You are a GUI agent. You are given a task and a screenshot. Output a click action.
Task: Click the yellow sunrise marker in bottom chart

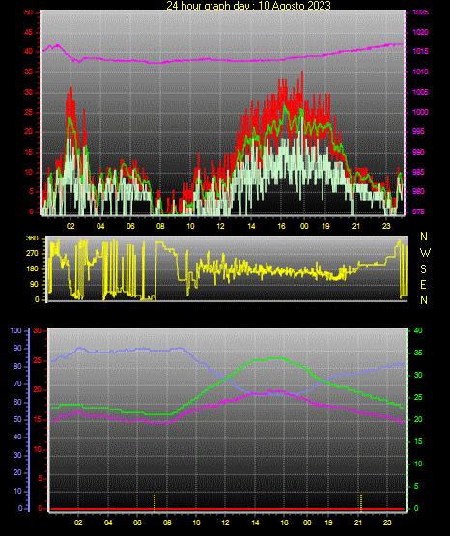[155, 502]
